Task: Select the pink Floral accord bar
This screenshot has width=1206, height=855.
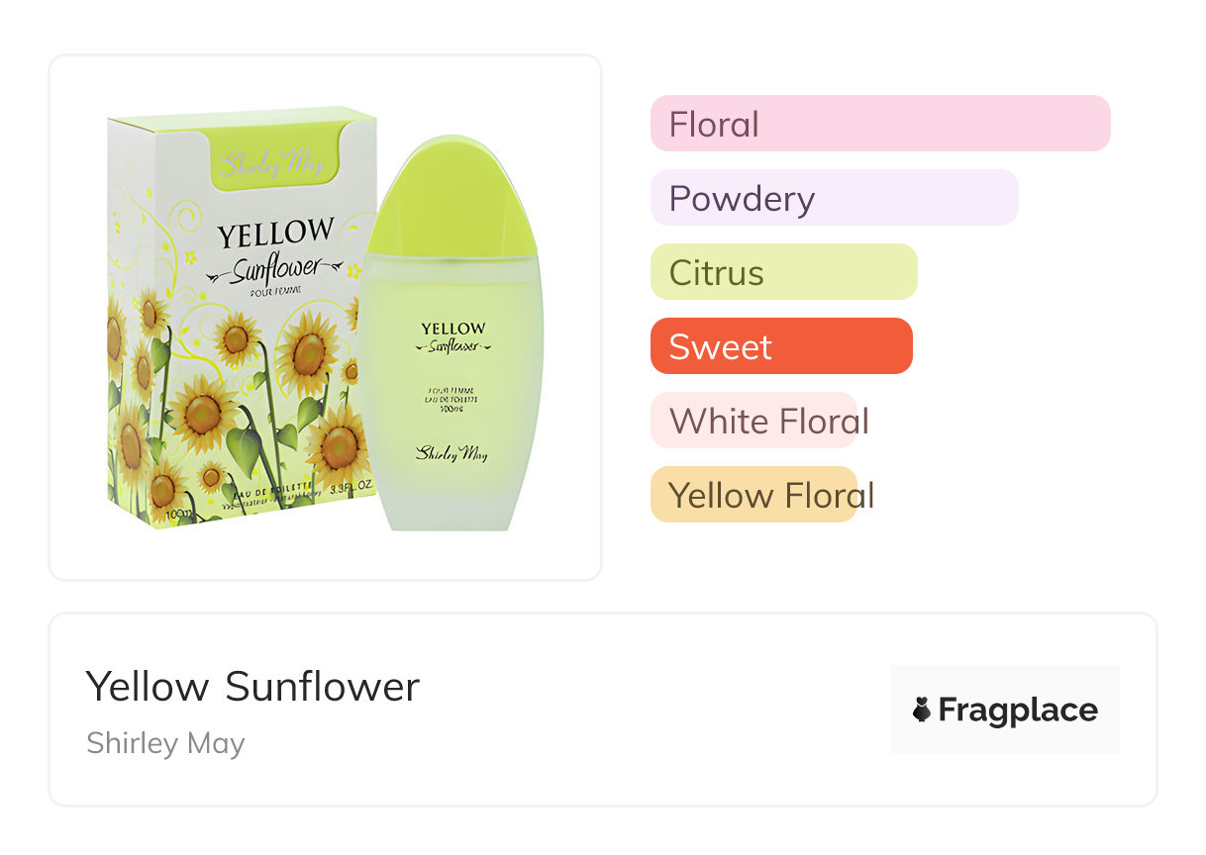Action: [x=879, y=124]
